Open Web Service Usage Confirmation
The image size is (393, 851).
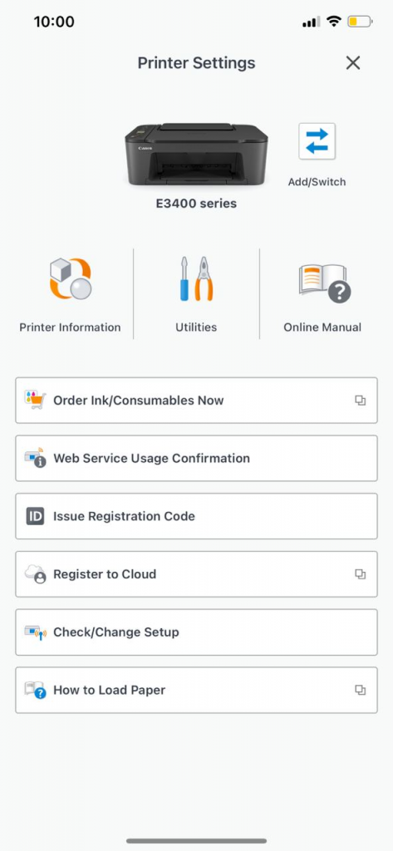tap(196, 458)
